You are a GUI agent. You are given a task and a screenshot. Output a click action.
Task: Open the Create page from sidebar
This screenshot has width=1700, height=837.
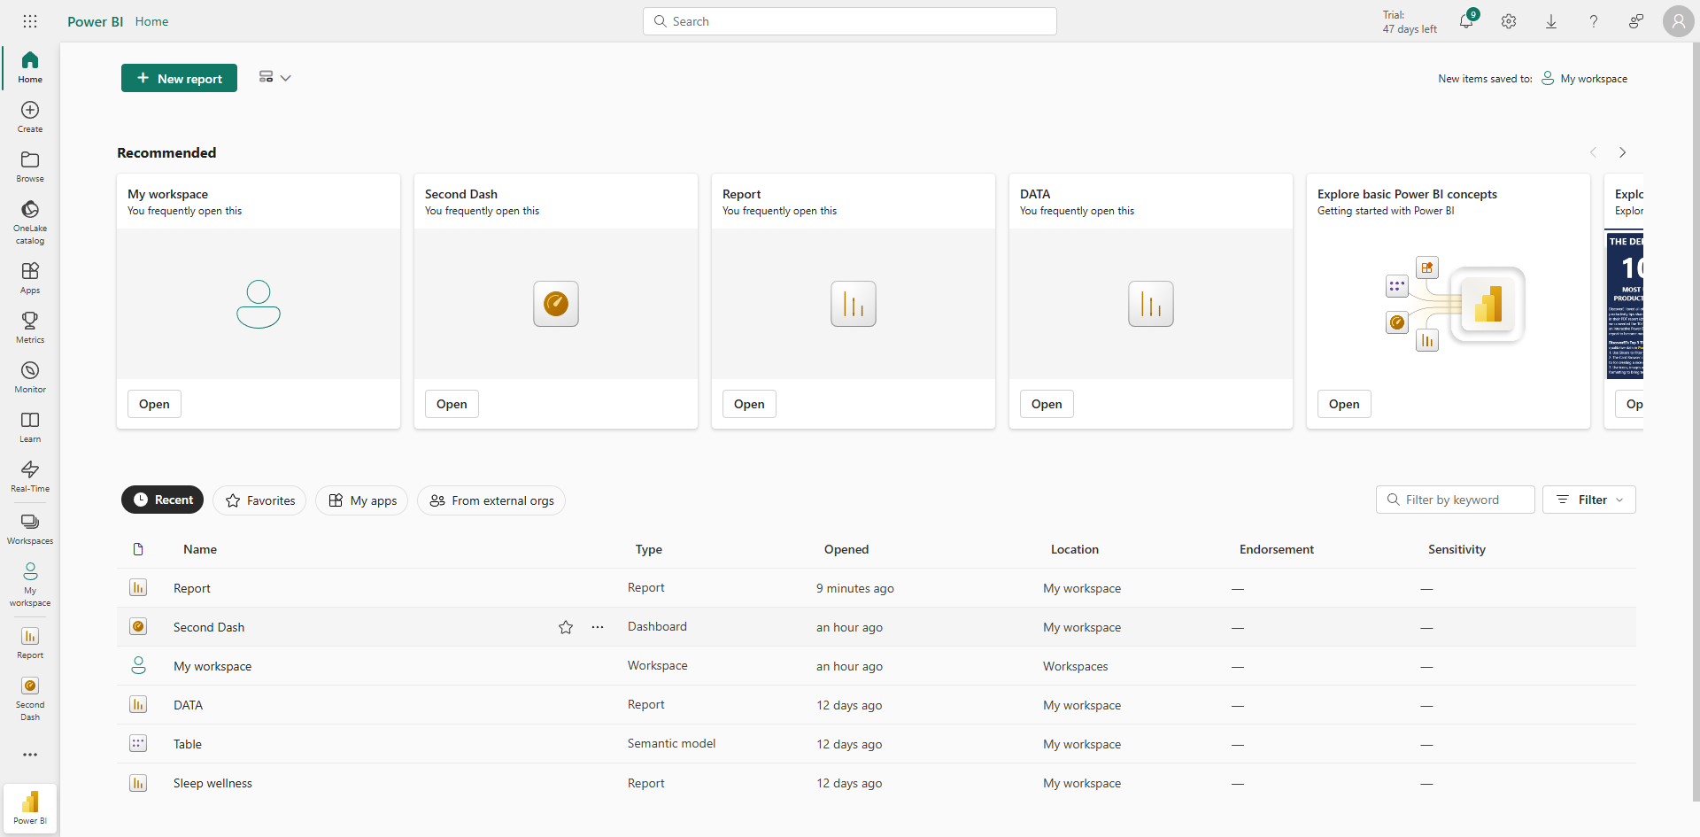coord(30,116)
